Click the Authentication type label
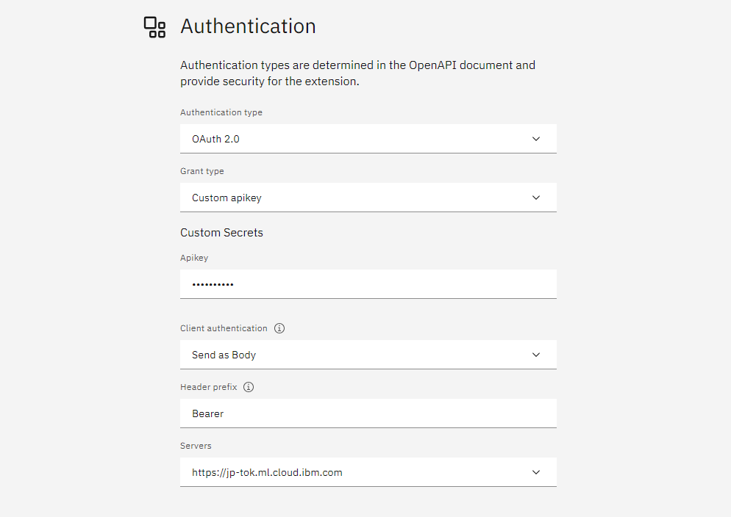The height and width of the screenshot is (517, 731). tap(221, 112)
